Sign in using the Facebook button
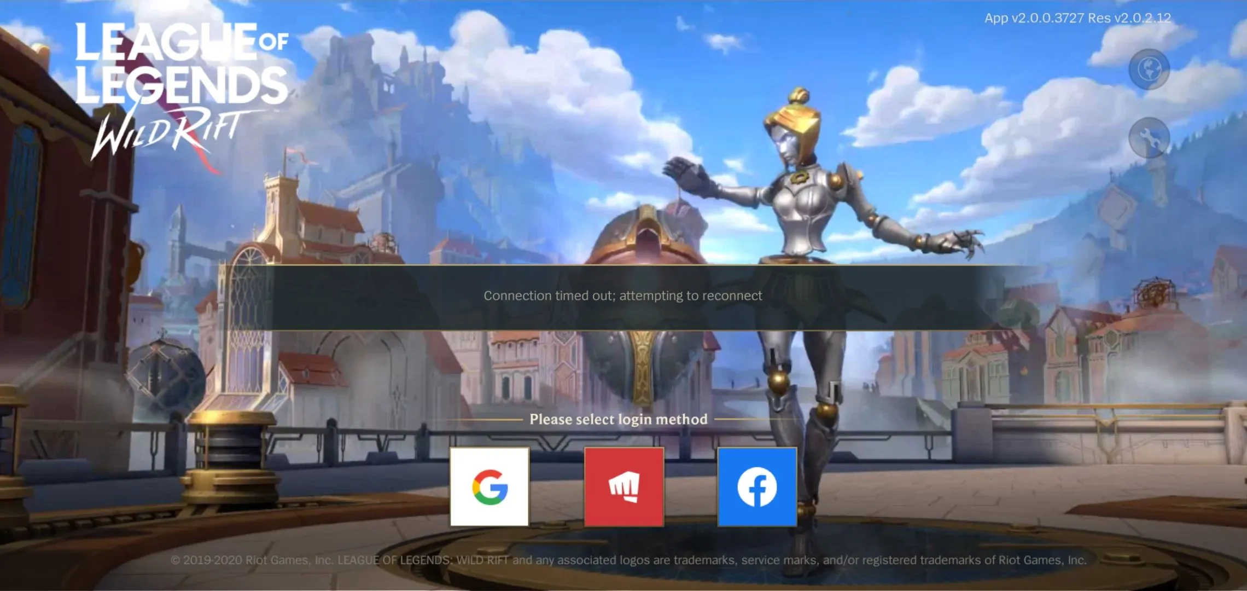 point(757,486)
